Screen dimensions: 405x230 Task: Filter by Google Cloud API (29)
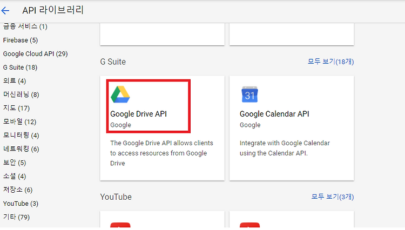point(36,53)
